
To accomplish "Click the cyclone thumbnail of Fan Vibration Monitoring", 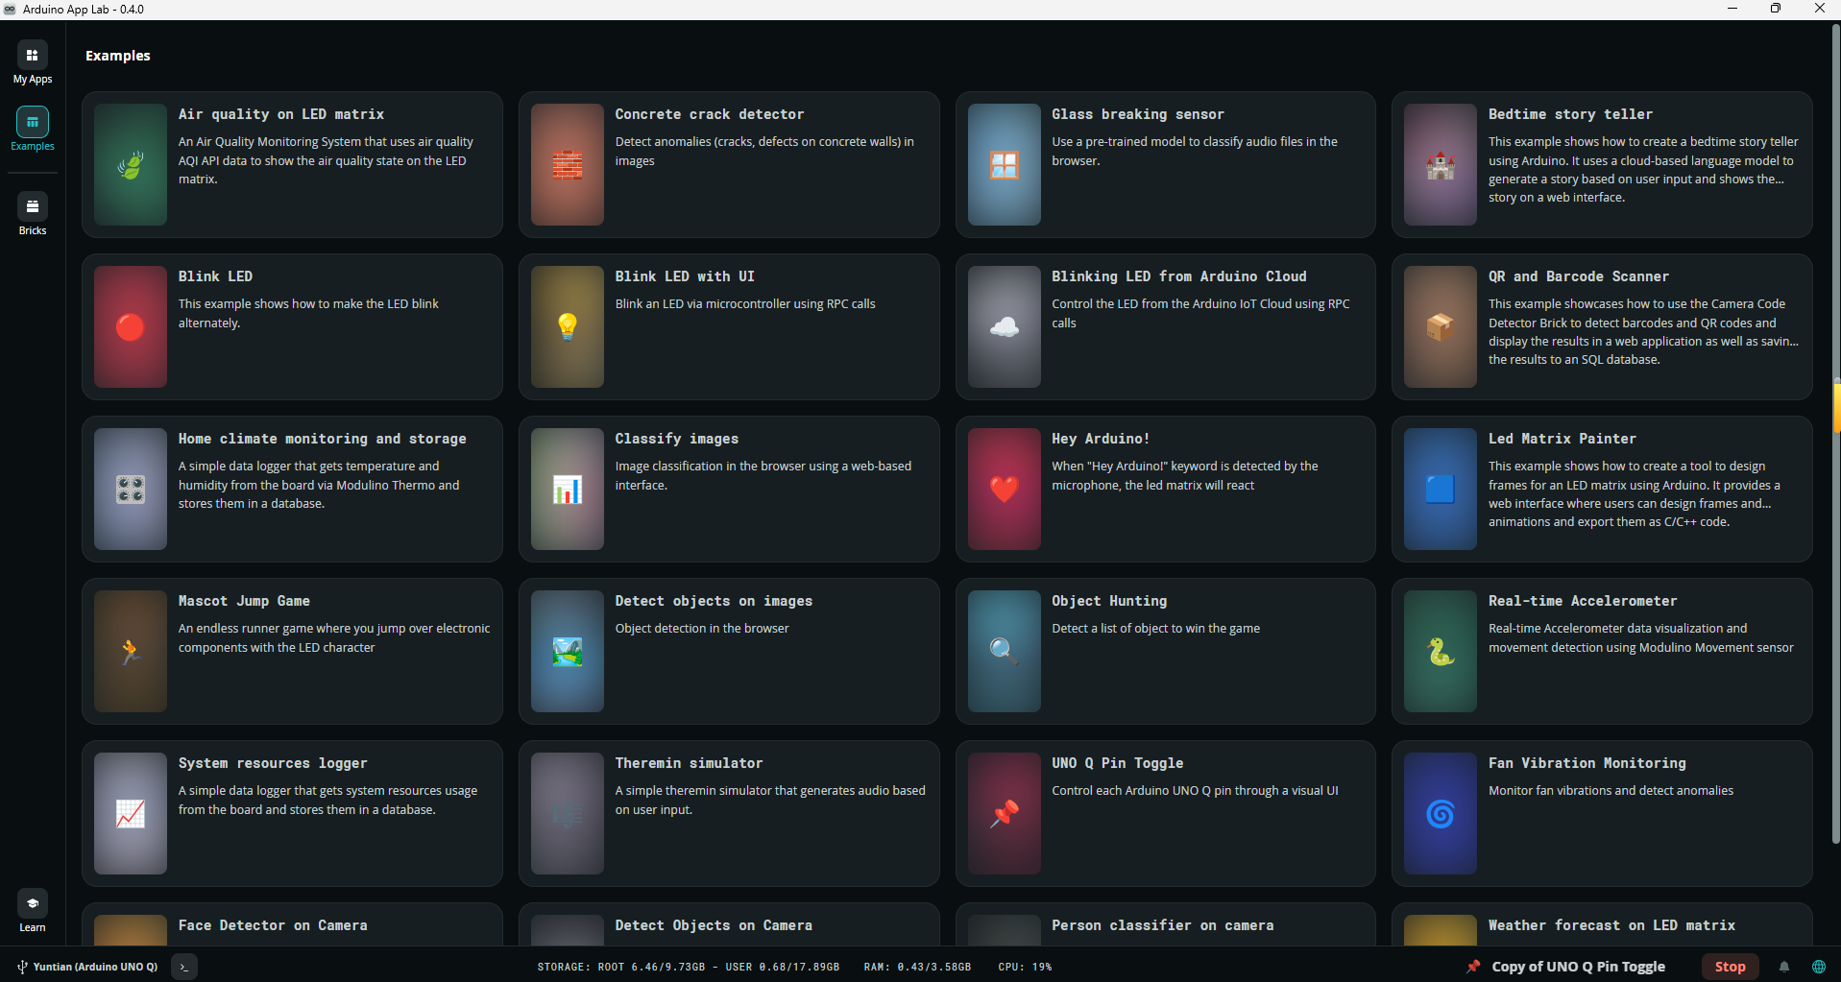I will (x=1441, y=813).
